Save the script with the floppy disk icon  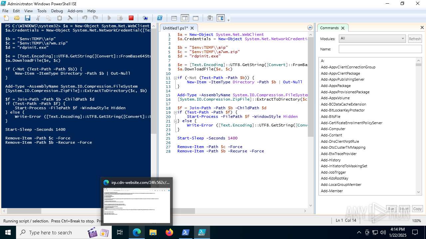tap(27, 18)
